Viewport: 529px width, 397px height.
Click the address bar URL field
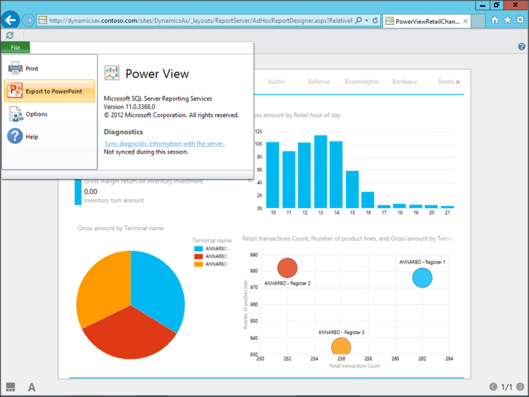[200, 21]
